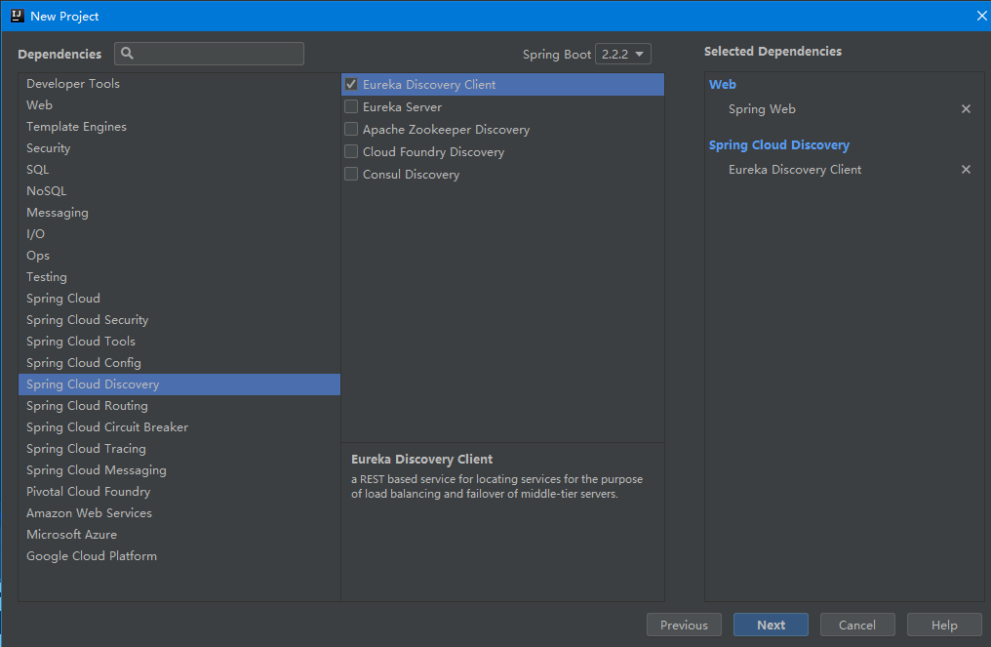The image size is (991, 647).
Task: Enable the Eureka Server checkbox
Action: pyautogui.click(x=351, y=107)
